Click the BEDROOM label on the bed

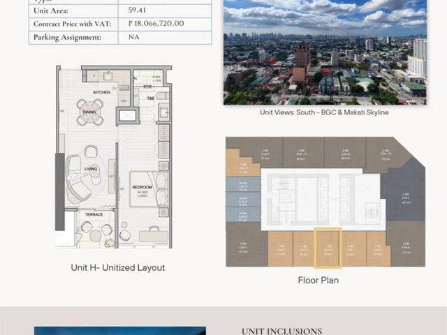click(142, 187)
